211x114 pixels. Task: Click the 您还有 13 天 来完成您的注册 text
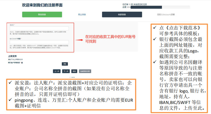[x=134, y=4]
